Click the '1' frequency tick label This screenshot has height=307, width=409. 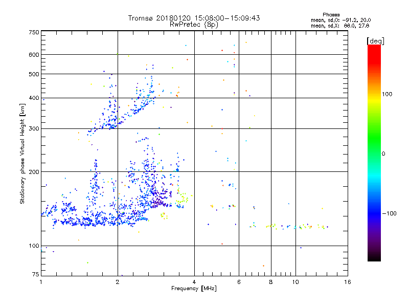(41, 282)
